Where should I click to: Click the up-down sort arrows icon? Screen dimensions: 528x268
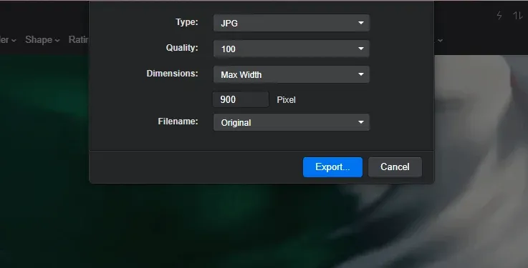[517, 16]
